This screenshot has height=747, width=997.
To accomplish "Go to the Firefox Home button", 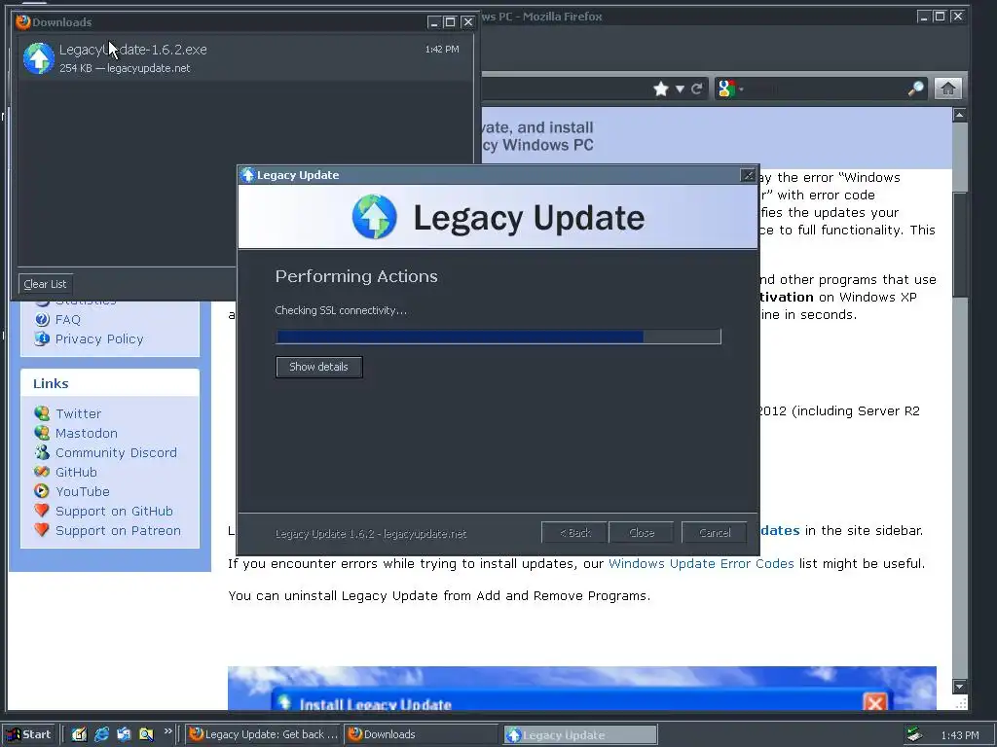I will tap(948, 89).
